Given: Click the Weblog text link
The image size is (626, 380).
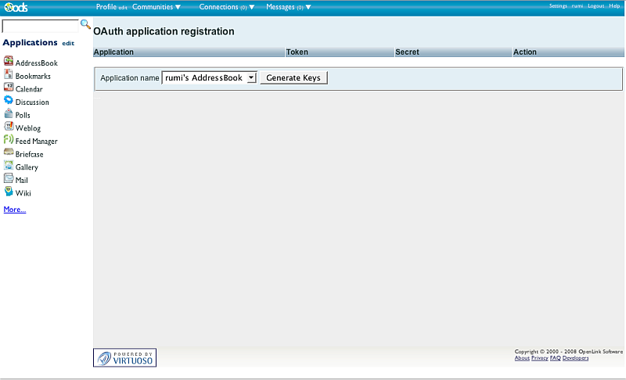Looking at the screenshot, I should click(28, 128).
